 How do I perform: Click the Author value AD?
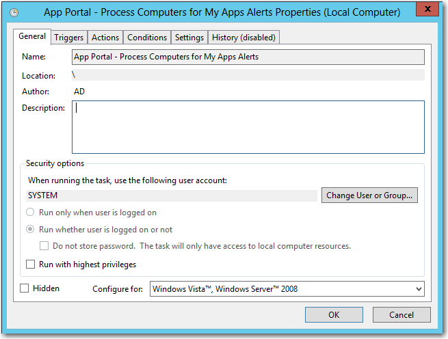coord(79,92)
